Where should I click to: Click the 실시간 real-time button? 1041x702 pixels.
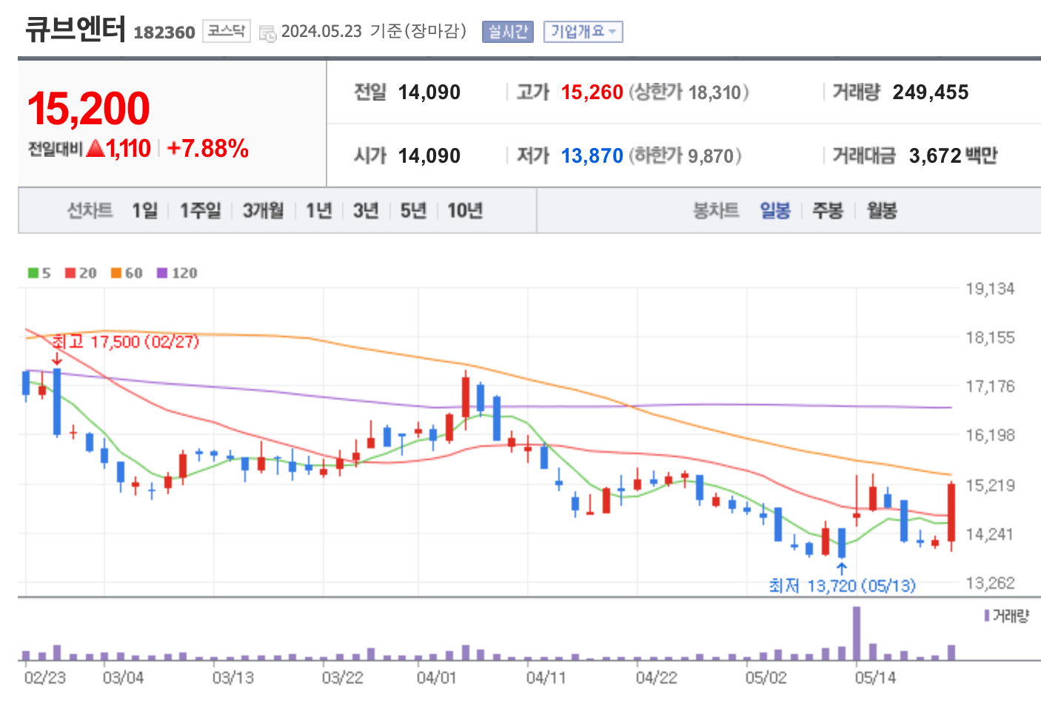tap(508, 32)
